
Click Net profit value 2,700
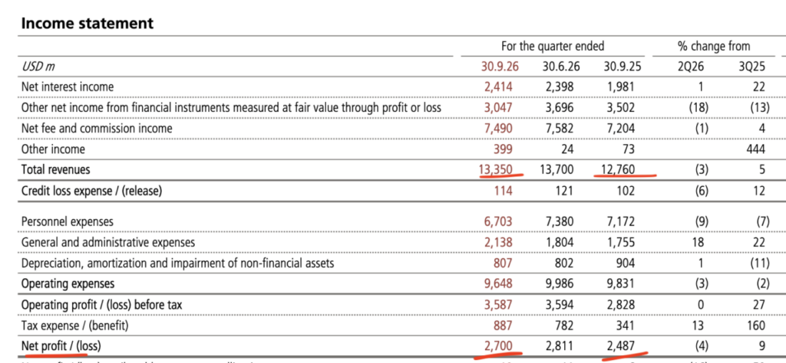(x=498, y=345)
